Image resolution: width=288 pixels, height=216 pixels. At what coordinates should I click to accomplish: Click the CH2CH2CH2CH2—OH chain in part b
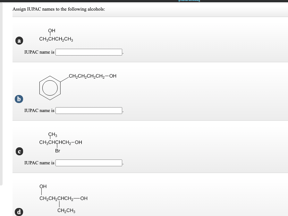click(x=92, y=76)
